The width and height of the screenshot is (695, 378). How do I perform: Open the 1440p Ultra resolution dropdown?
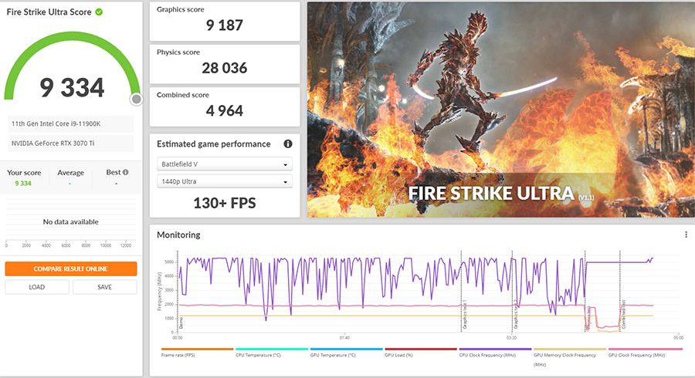click(x=225, y=181)
